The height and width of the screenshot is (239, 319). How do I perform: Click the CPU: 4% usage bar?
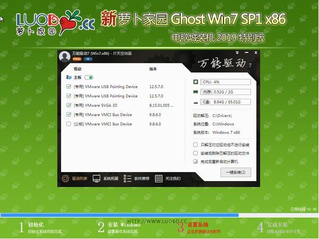tap(226, 82)
